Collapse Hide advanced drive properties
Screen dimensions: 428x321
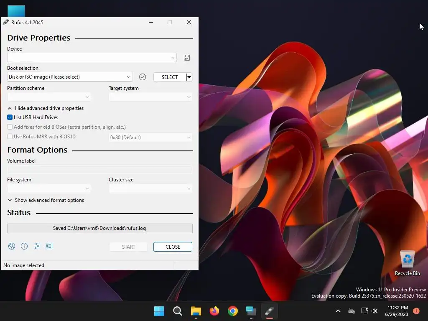pos(46,108)
